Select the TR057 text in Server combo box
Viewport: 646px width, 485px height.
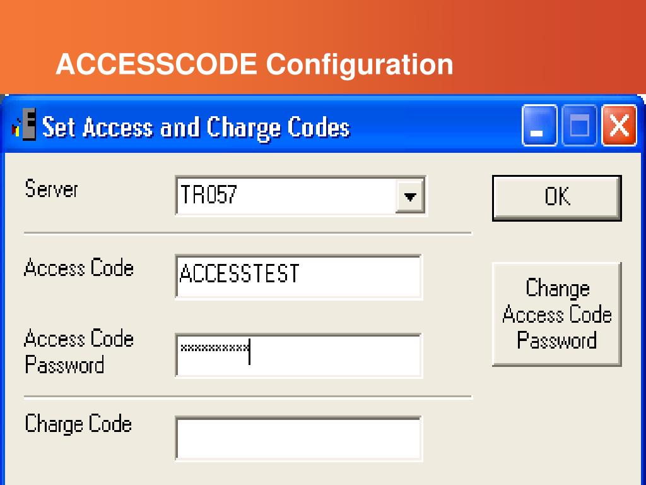pyautogui.click(x=208, y=195)
